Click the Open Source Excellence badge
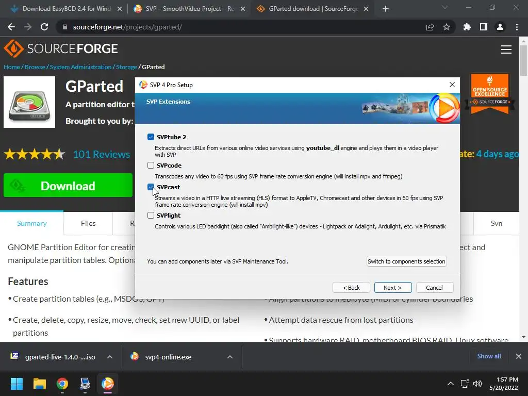This screenshot has height=396, width=528. pyautogui.click(x=490, y=94)
